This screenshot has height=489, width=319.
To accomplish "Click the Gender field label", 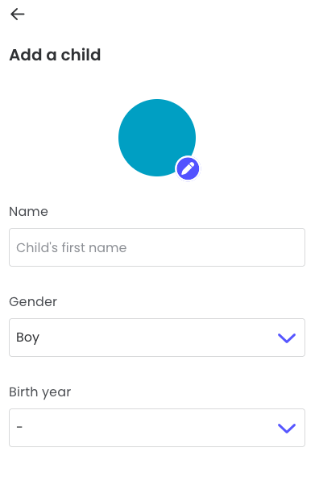I will (x=33, y=302).
